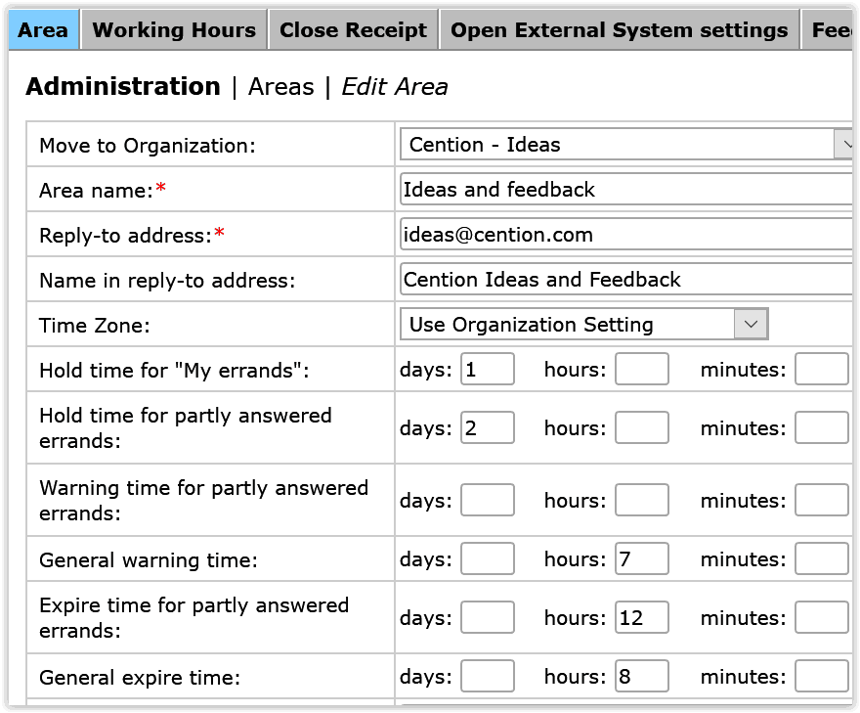Click the Area name text field

click(625, 190)
